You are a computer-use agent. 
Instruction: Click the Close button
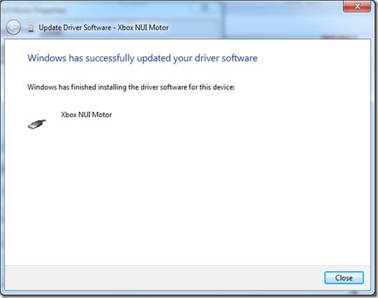[344, 278]
